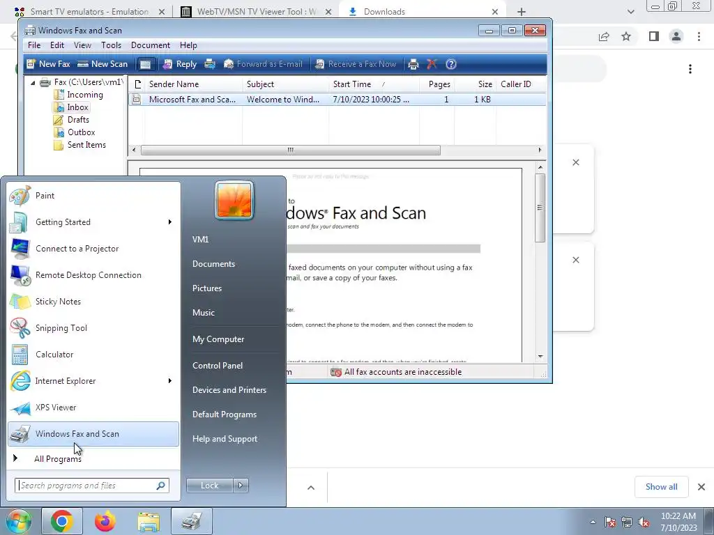714x535 pixels.
Task: Open Windows Fax and Scan Start entry
Action: pyautogui.click(x=94, y=434)
